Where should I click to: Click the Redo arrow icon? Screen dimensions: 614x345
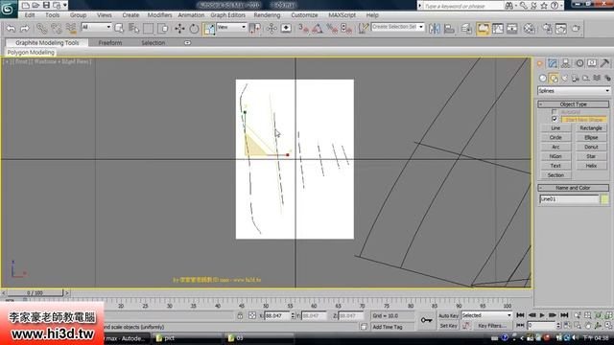(x=25, y=28)
